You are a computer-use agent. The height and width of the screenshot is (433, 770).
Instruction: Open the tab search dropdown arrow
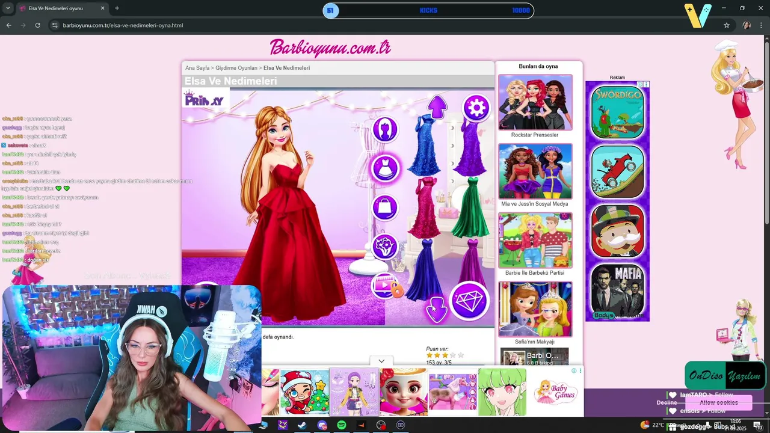click(8, 8)
